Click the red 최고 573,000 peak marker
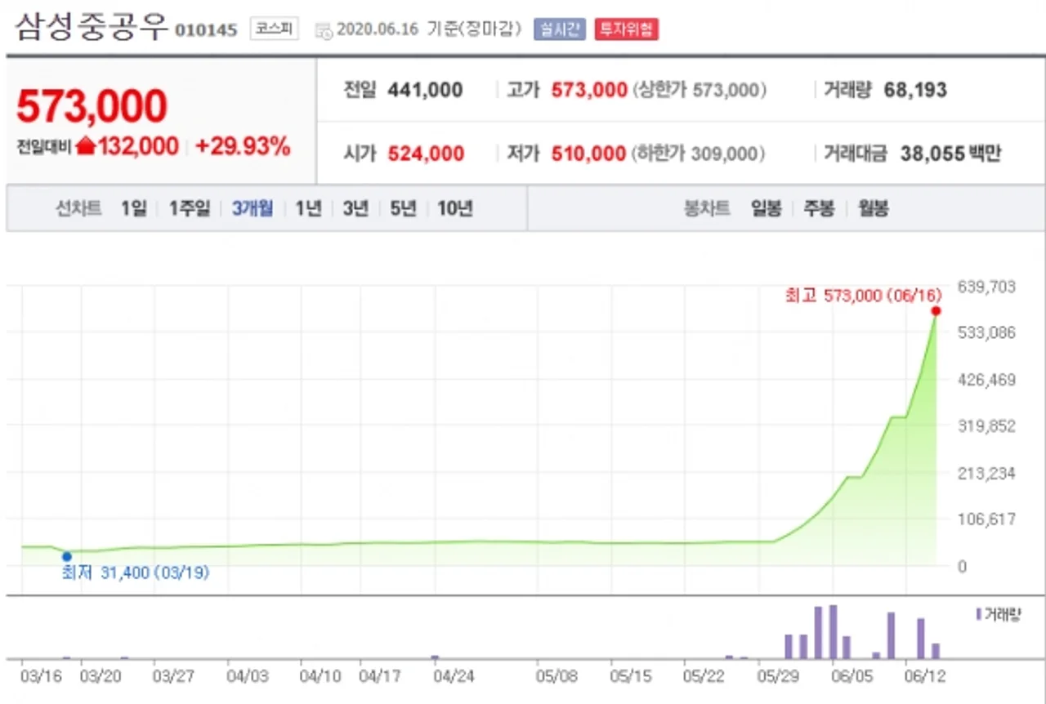The width and height of the screenshot is (1046, 704). click(x=936, y=311)
